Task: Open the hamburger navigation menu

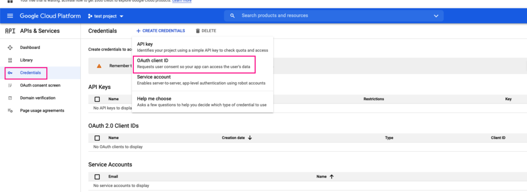Action: (10, 16)
